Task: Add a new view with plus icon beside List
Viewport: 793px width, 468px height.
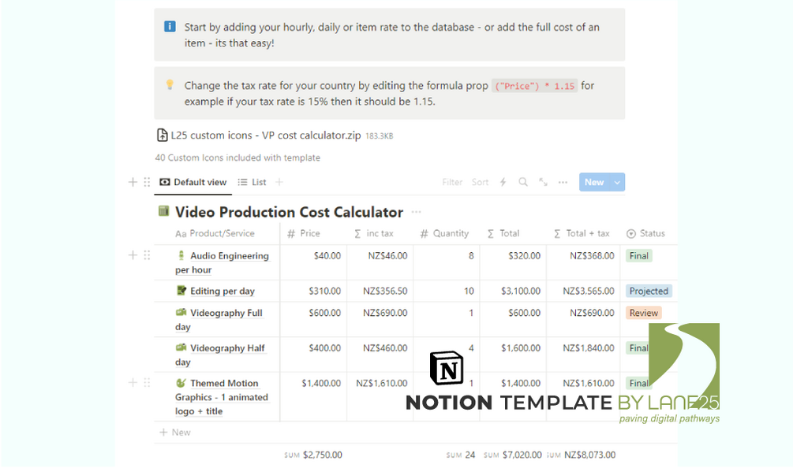Action: [x=279, y=182]
